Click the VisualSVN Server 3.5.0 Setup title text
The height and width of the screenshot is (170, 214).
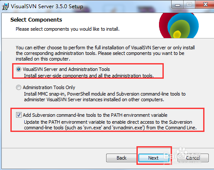pyautogui.click(x=47, y=6)
